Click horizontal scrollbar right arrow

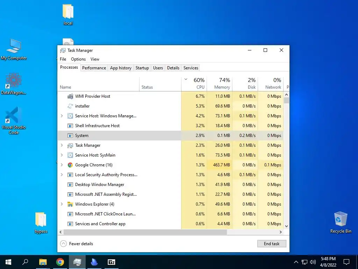point(281,232)
